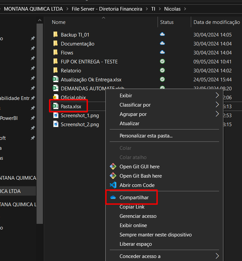Screen dimensions: 242x261
Task: Click the green synced checkmark for Relatorio
Action: tap(162, 70)
